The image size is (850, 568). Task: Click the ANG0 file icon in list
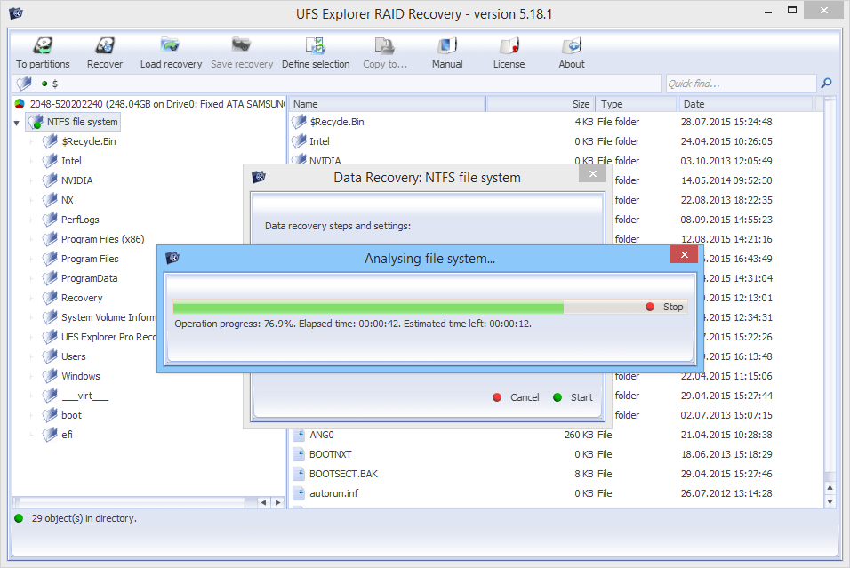pyautogui.click(x=299, y=435)
